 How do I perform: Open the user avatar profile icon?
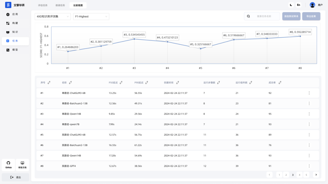(312, 5)
